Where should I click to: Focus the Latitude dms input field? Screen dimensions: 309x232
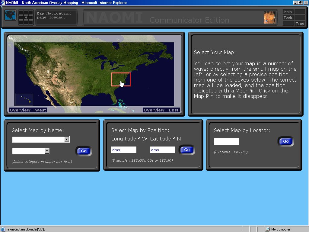tap(163, 150)
